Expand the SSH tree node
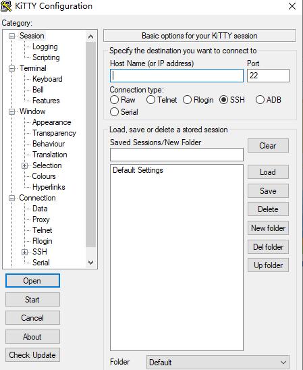Image resolution: width=303 pixels, height=370 pixels. (24, 252)
